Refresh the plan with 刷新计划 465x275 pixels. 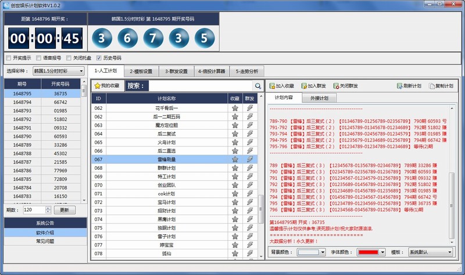tap(400, 86)
